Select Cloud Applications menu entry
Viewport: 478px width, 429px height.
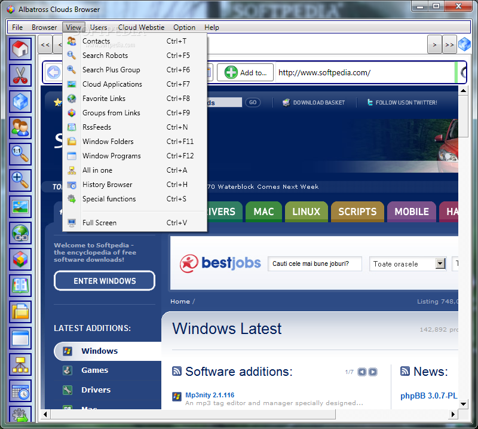(x=135, y=84)
